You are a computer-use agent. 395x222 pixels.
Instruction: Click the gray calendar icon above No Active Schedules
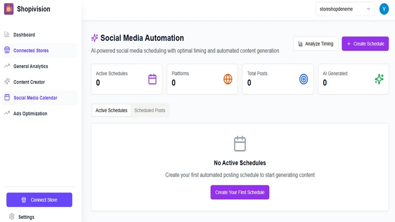[240, 144]
